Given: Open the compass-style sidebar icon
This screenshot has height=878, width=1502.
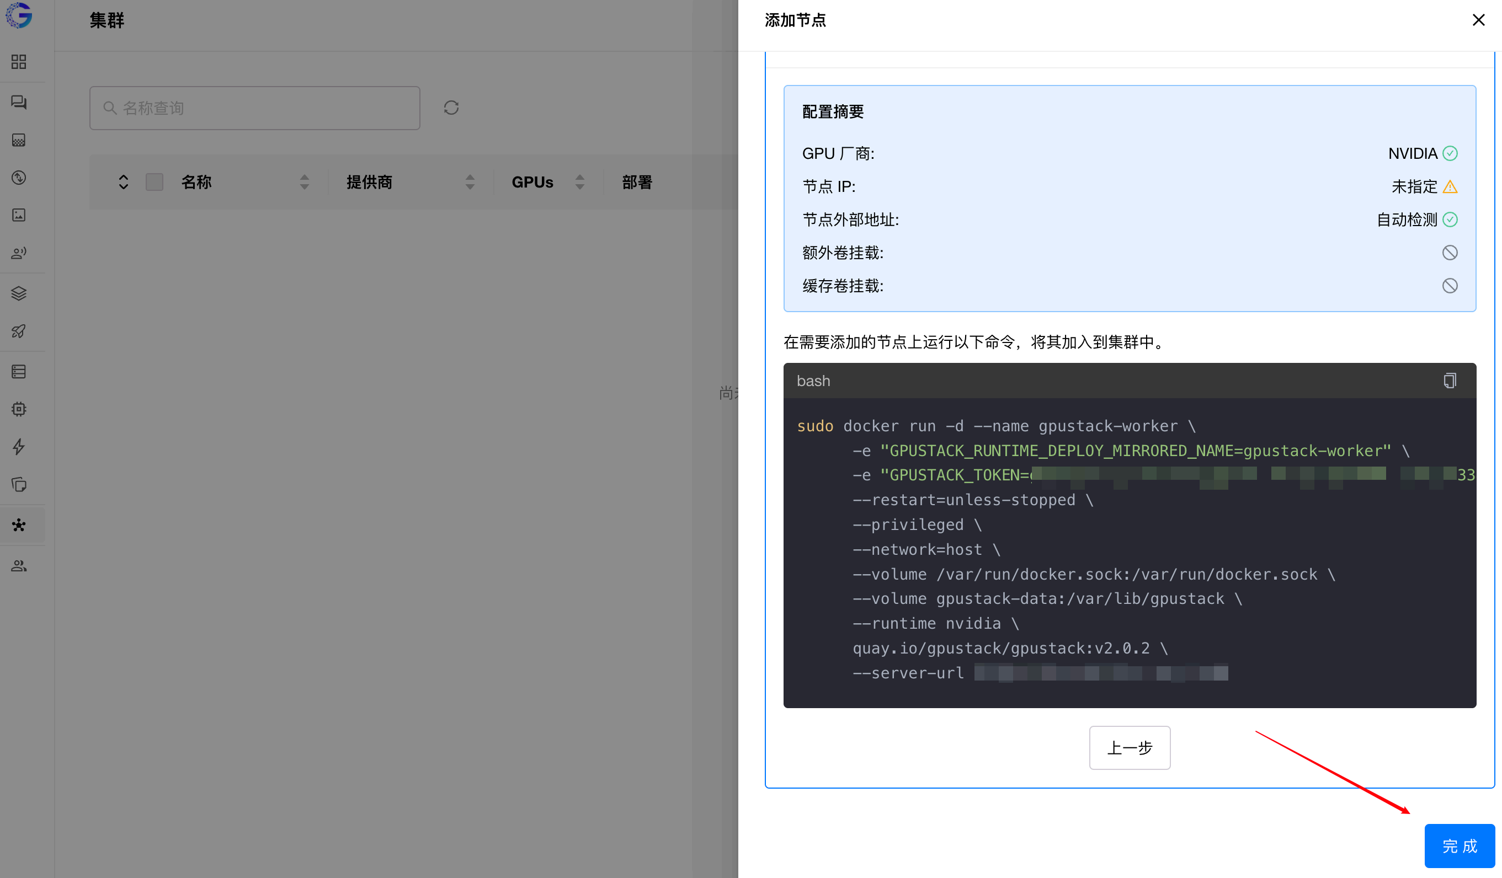Looking at the screenshot, I should click(19, 178).
